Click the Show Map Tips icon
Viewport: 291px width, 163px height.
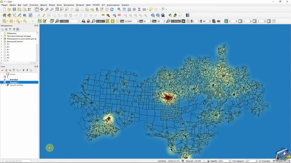click(151, 9)
